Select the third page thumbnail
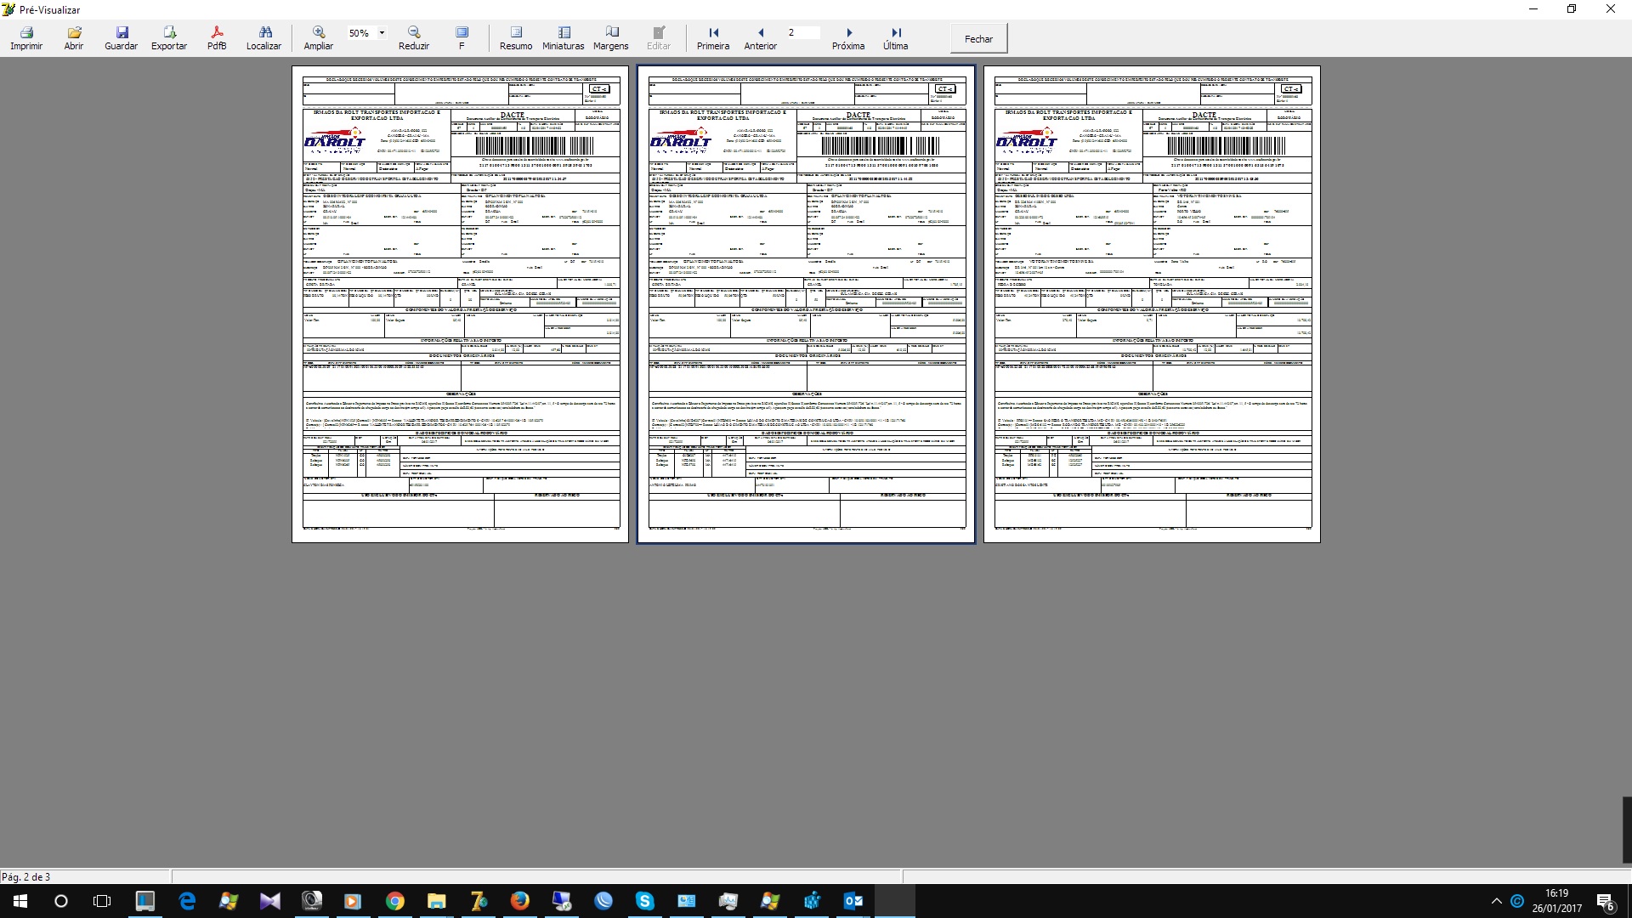 click(x=1152, y=304)
